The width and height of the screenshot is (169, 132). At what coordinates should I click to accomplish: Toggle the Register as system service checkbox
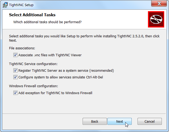click(x=15, y=71)
